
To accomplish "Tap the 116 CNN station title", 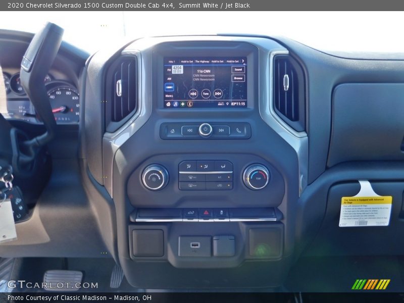I will 204,71.
